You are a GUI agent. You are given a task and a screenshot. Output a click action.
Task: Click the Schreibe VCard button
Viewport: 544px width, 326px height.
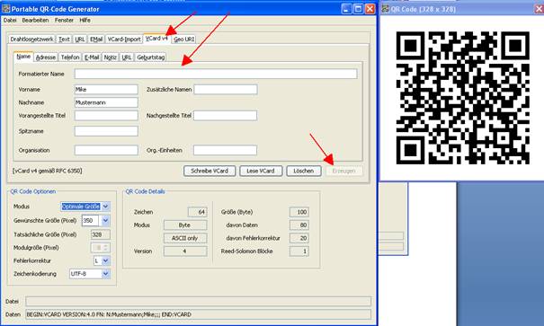point(210,171)
